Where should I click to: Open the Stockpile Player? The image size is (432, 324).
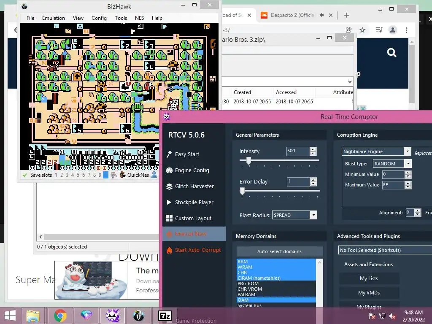[x=190, y=202]
